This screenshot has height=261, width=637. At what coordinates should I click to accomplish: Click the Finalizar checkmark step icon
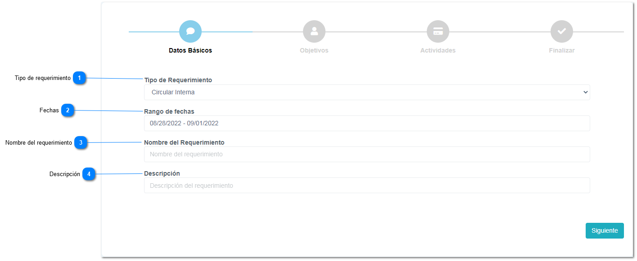coord(562,31)
